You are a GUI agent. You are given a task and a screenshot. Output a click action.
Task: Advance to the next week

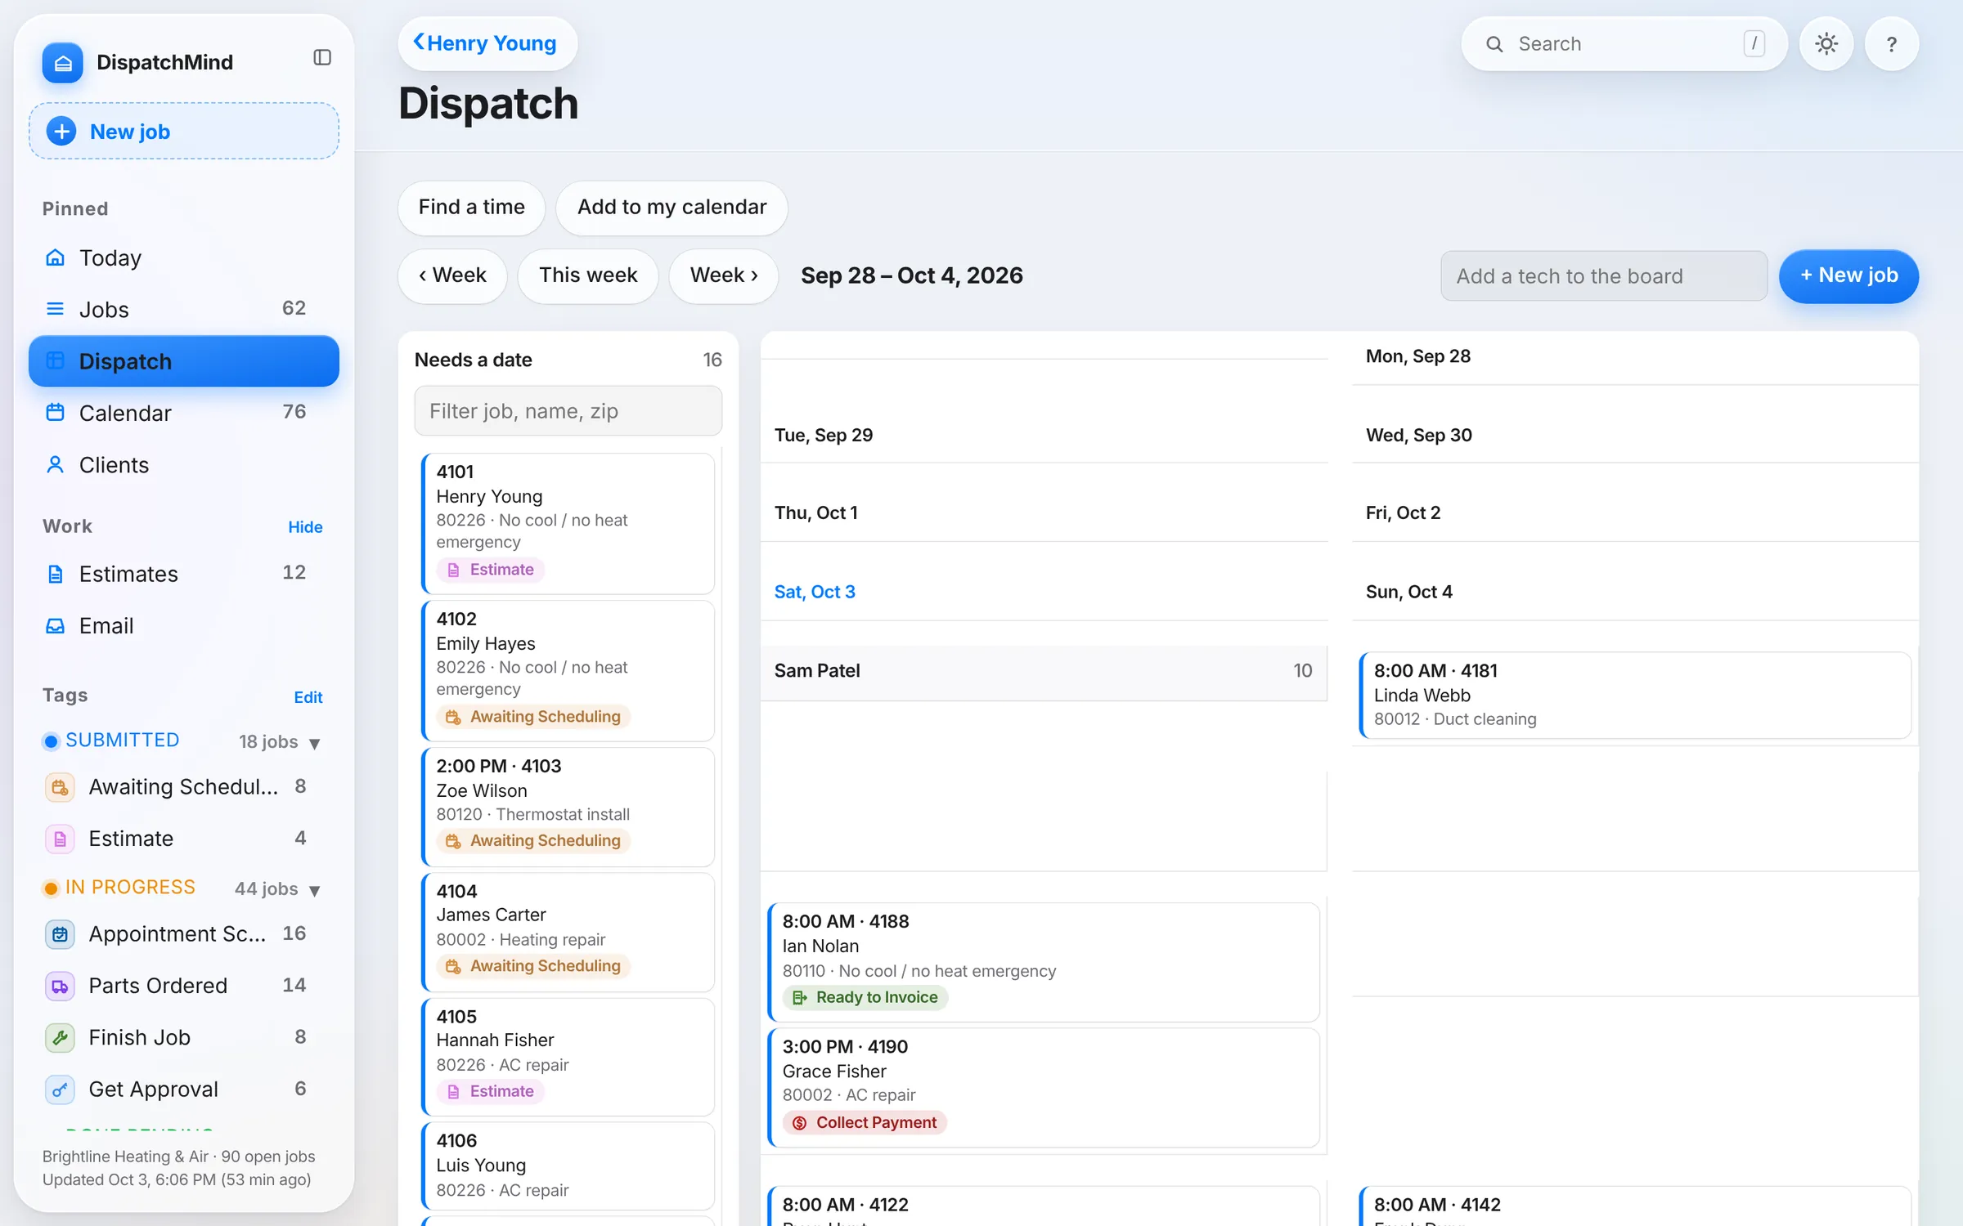(x=724, y=276)
